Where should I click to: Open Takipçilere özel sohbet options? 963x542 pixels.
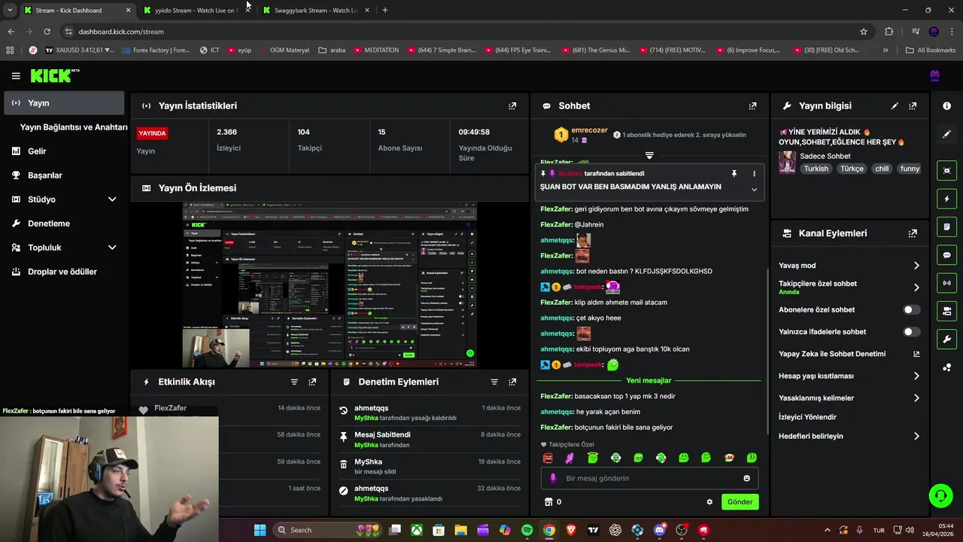coord(849,288)
